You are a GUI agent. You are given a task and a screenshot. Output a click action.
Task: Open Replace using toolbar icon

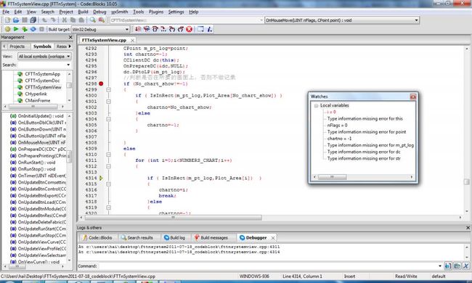tap(102, 20)
